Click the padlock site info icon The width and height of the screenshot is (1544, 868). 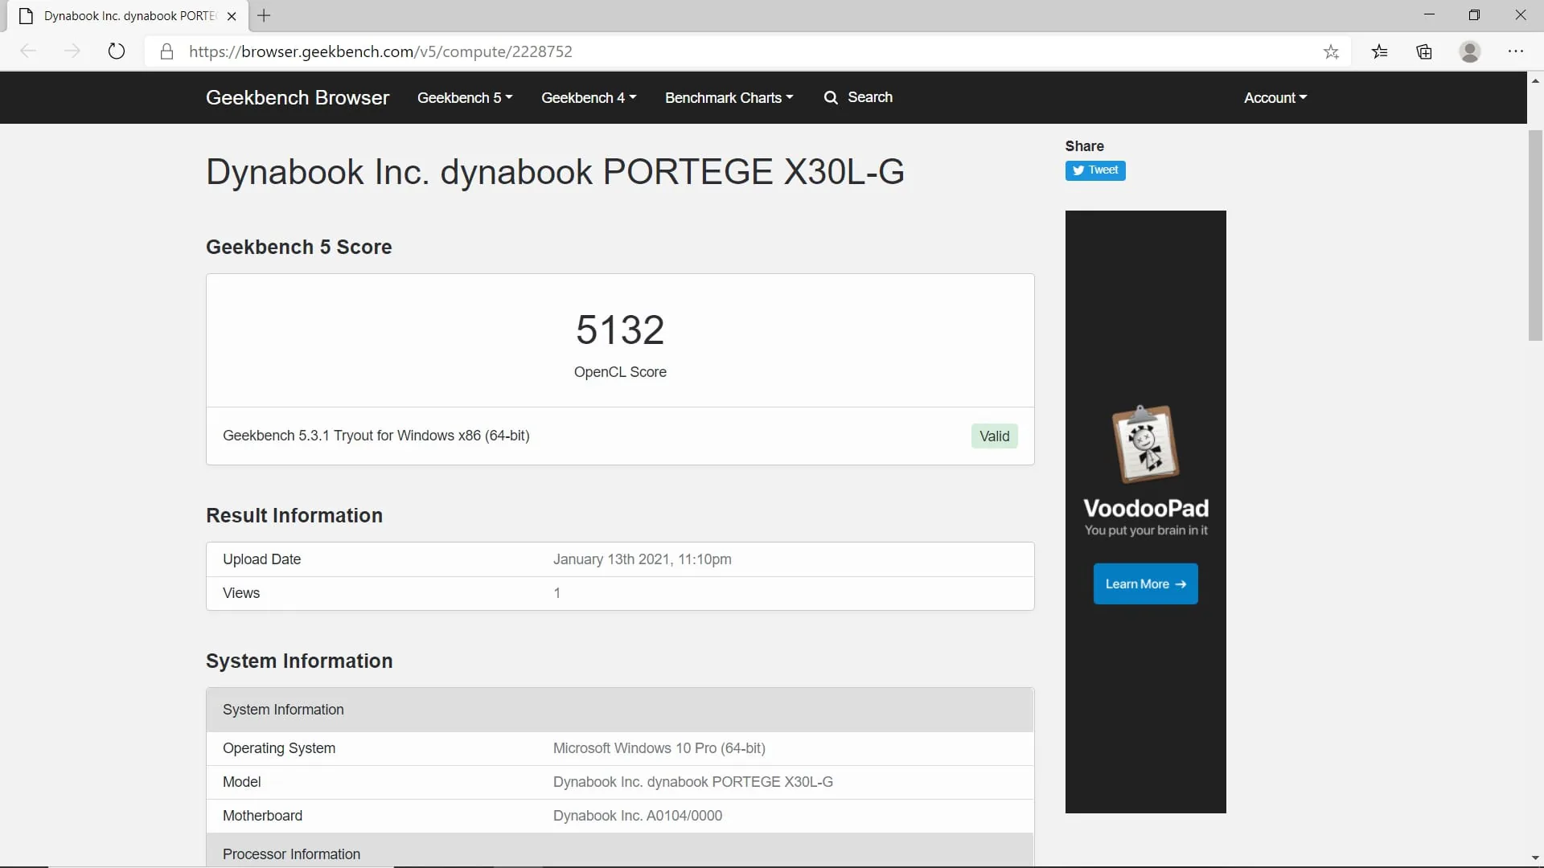click(166, 51)
